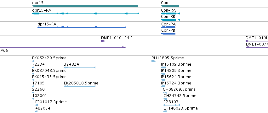268x113 pixels.
Task: Click the Cpn-RA transcript glyph
Action: (x=170, y=13)
